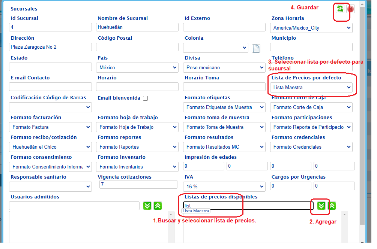
Task: Click the fourth Impresión de edades field
Action: [x=334, y=166]
